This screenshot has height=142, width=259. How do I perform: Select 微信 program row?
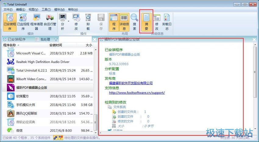click(48, 130)
